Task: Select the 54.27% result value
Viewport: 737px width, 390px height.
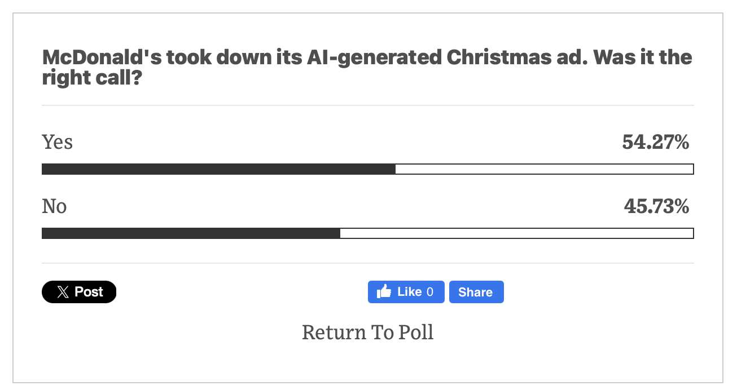Action: (x=655, y=143)
